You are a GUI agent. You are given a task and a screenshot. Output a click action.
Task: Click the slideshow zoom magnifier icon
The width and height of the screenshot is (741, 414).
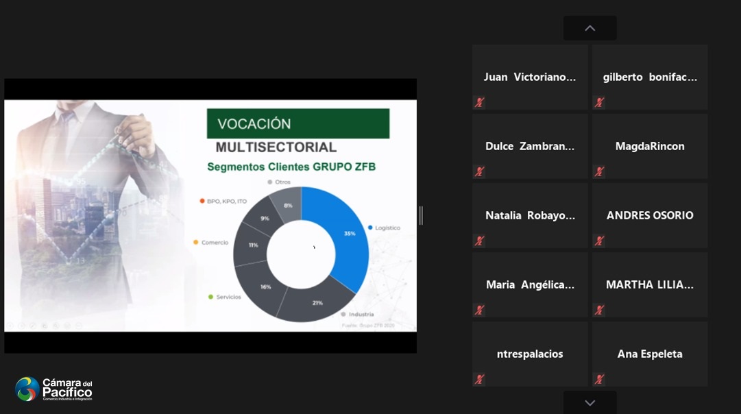pos(56,326)
